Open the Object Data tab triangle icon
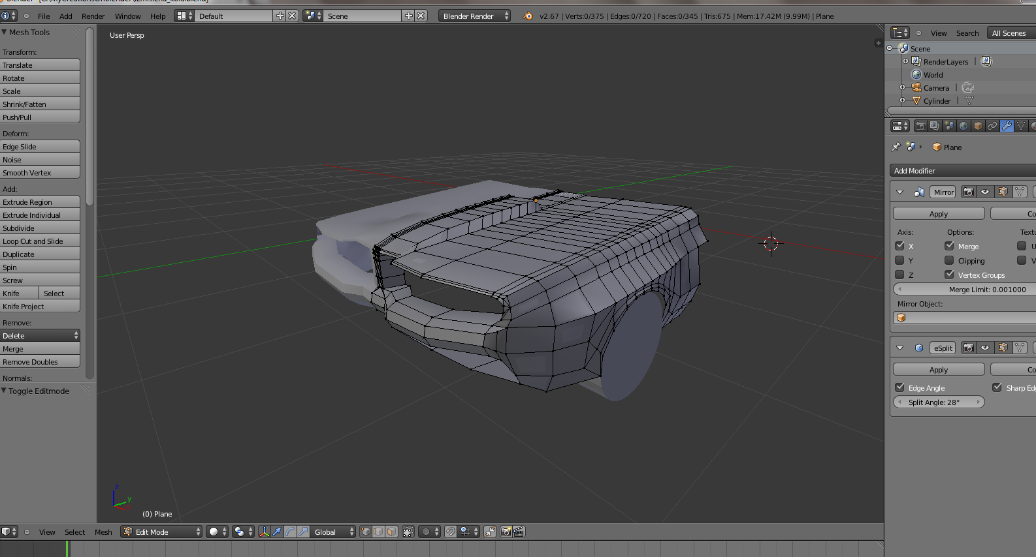Image resolution: width=1036 pixels, height=557 pixels. (x=1021, y=126)
